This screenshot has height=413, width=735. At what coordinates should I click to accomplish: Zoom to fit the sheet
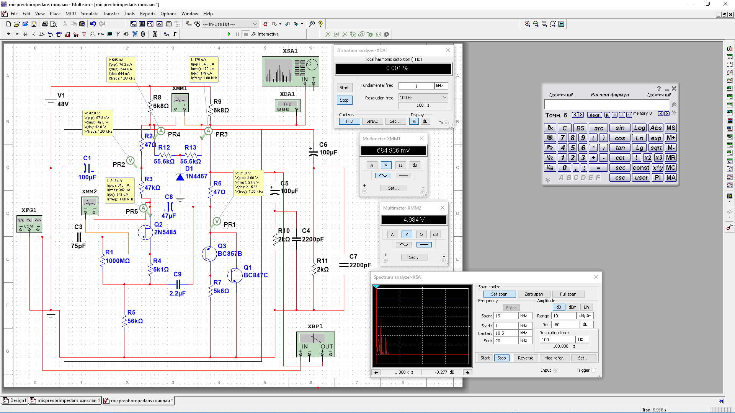tap(553, 24)
